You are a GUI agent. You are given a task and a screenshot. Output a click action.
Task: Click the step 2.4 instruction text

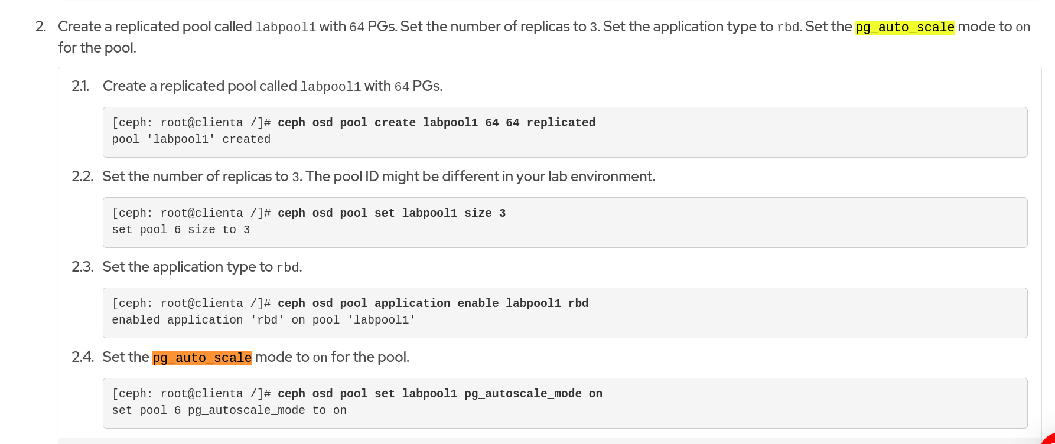(331, 357)
